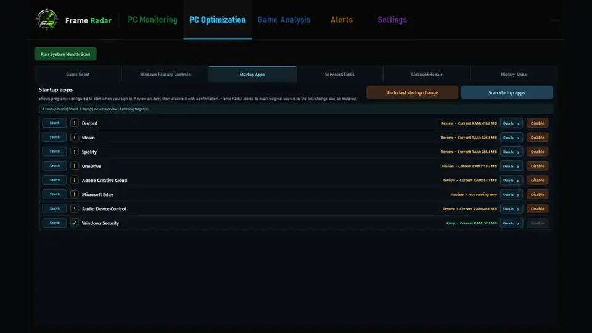
Task: Click the Audio Device Control name
Action: tap(104, 209)
